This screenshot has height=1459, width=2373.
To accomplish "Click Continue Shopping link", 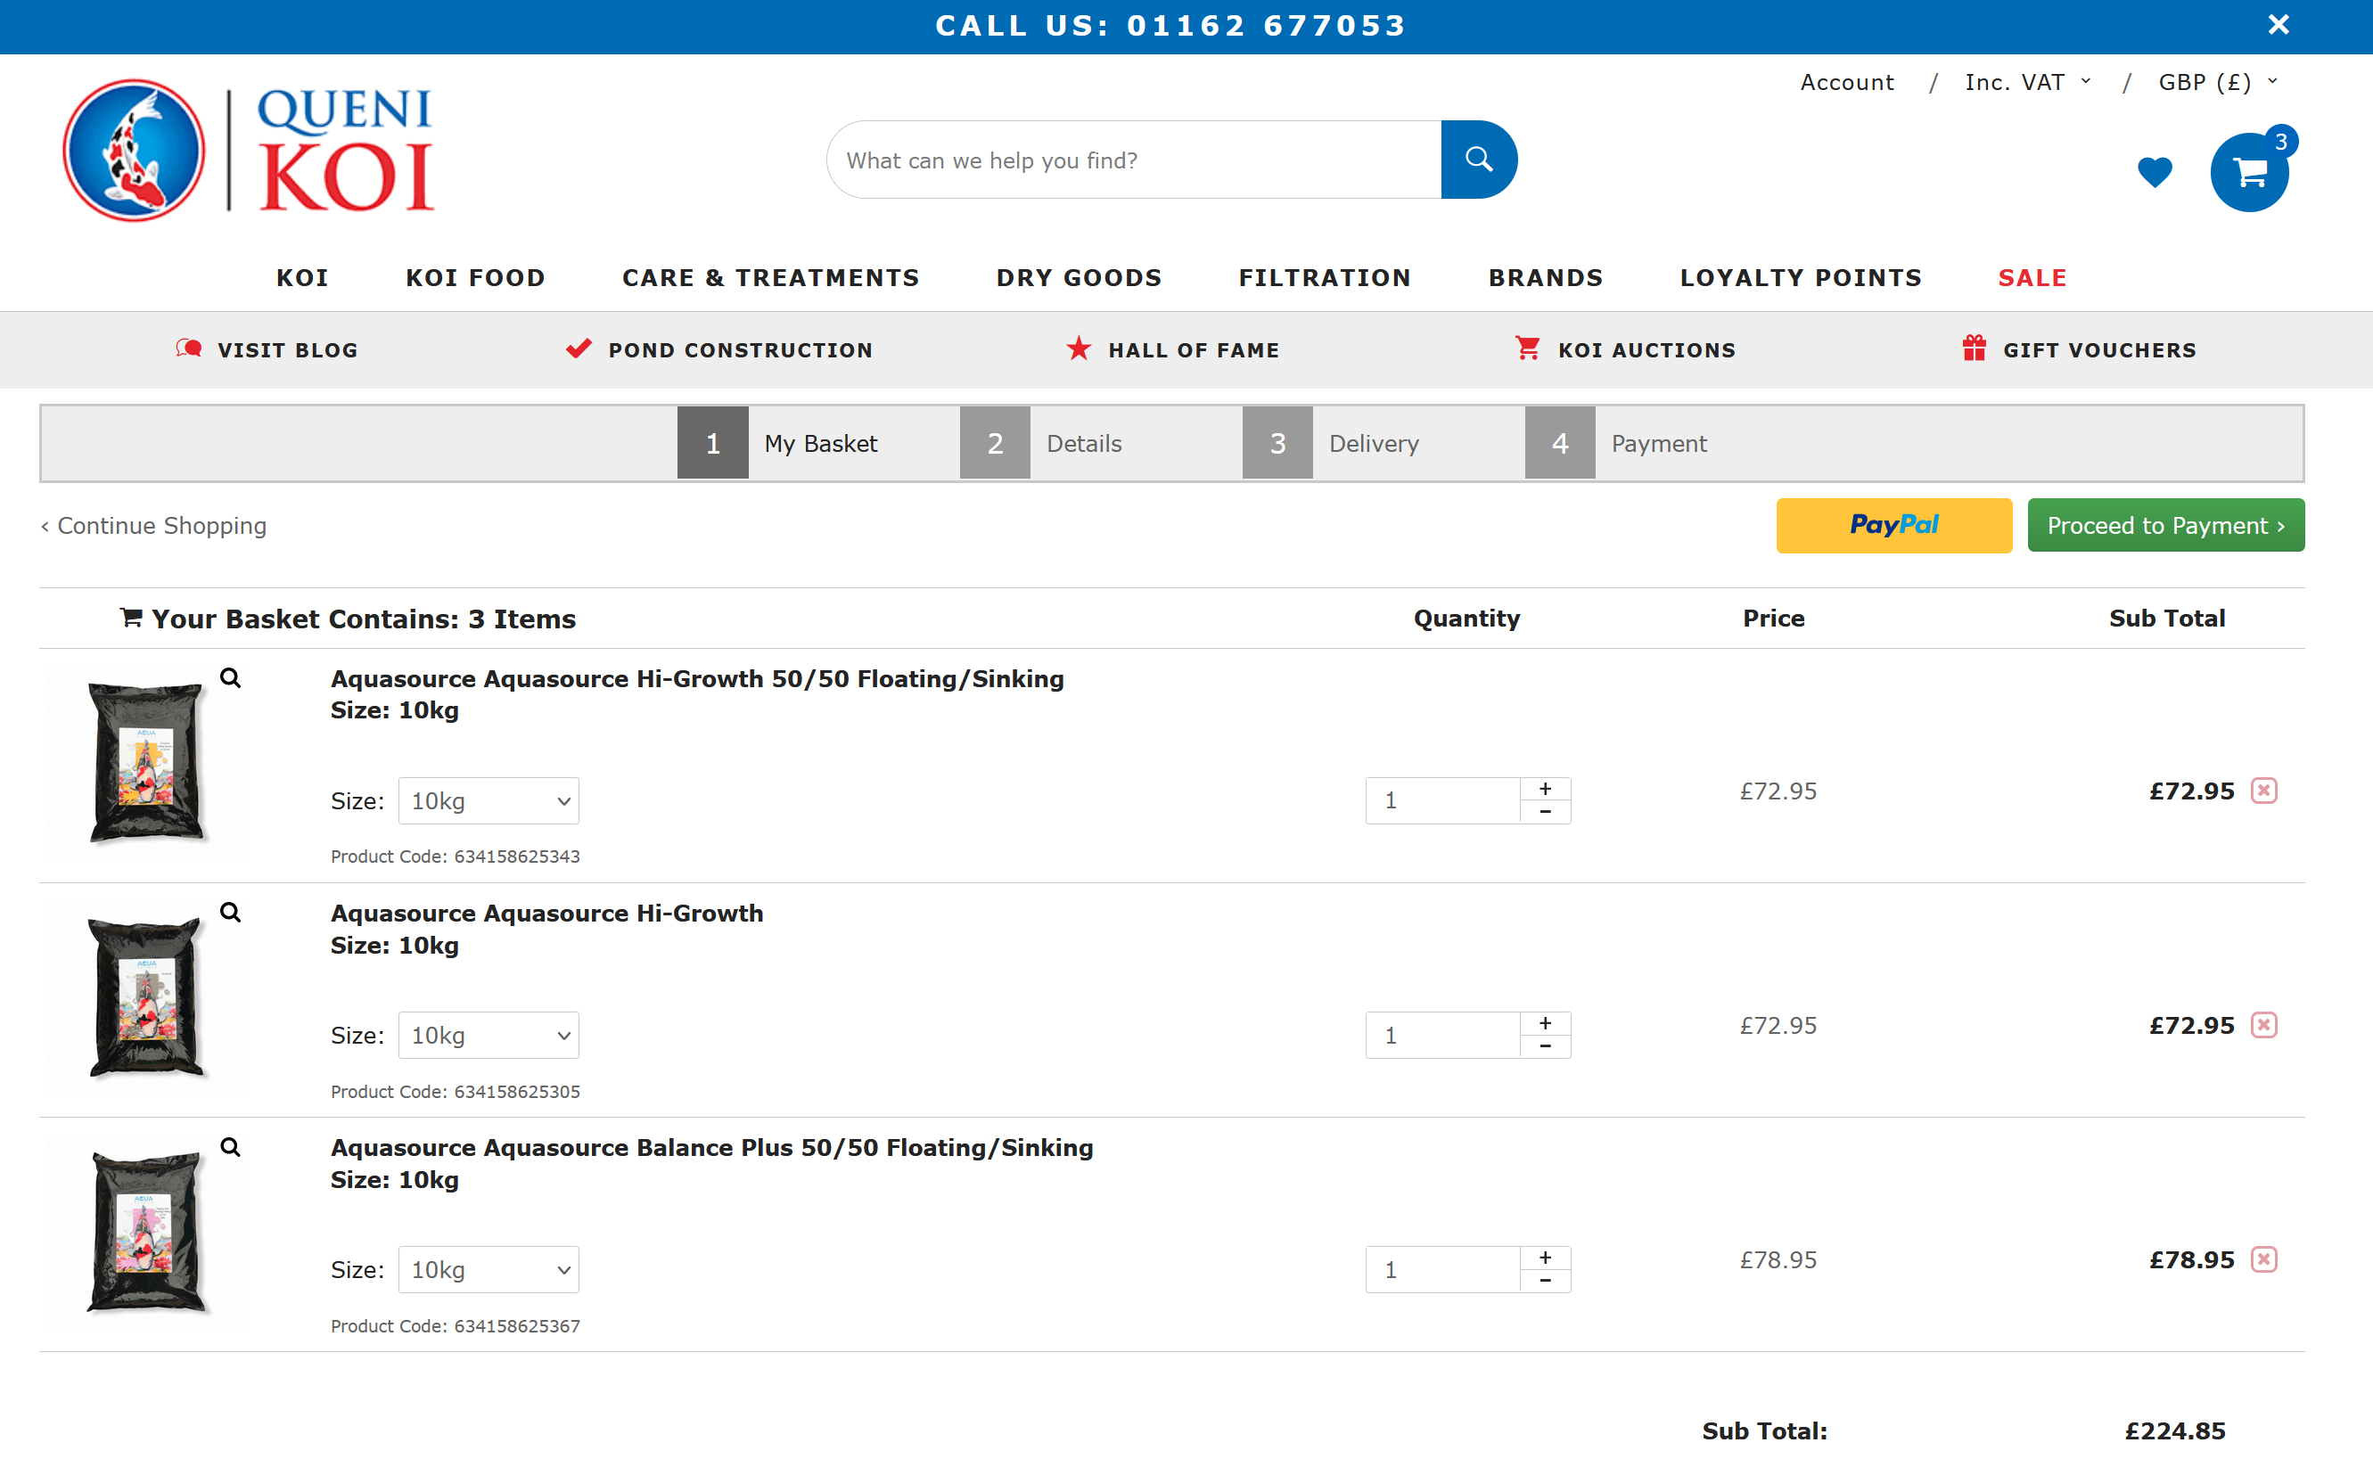I will tap(153, 526).
